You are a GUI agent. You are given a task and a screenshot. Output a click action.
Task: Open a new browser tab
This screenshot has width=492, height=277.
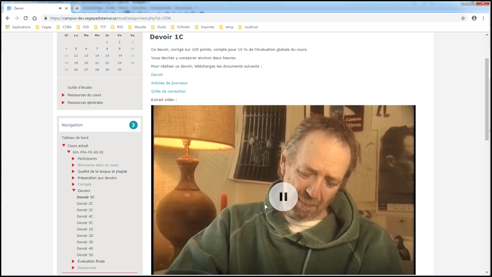coord(76,9)
